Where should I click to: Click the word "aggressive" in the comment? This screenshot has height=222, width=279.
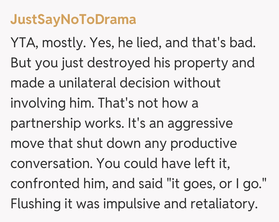pos(200,124)
